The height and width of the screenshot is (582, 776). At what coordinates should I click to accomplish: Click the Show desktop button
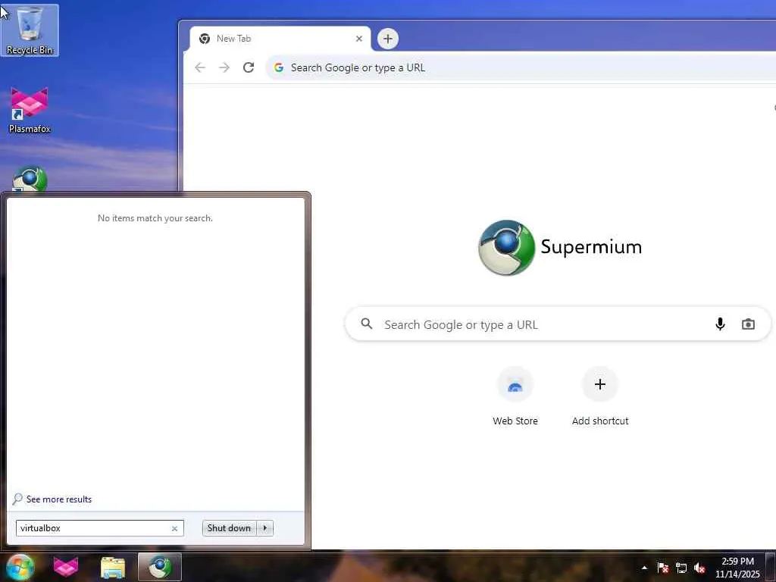click(x=771, y=567)
